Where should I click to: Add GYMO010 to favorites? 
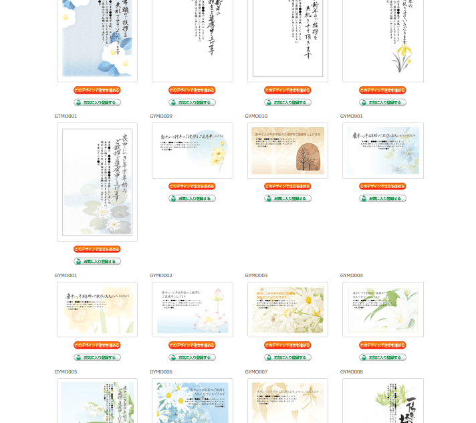[x=287, y=198]
